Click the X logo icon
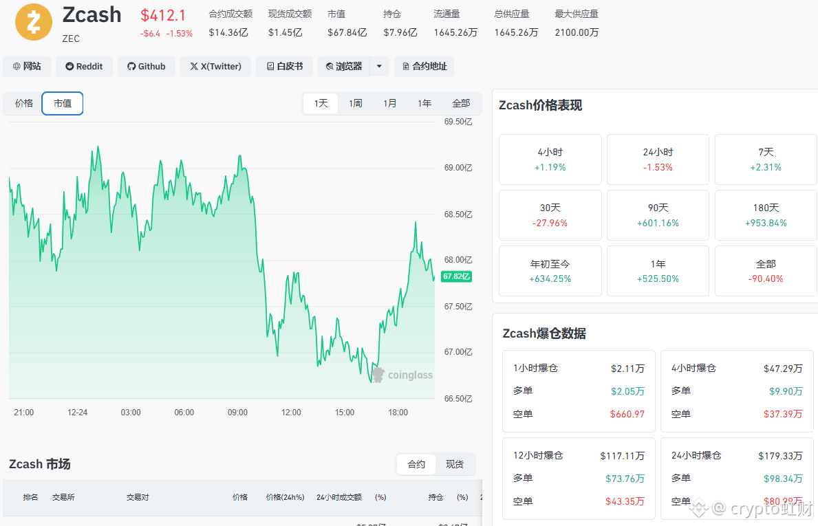Viewport: 818px width, 526px height. tap(194, 66)
